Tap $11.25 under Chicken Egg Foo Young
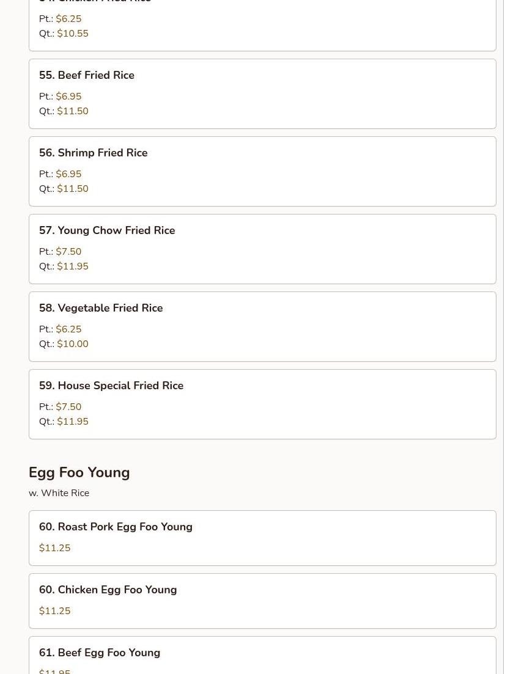516x674 pixels. (x=54, y=611)
